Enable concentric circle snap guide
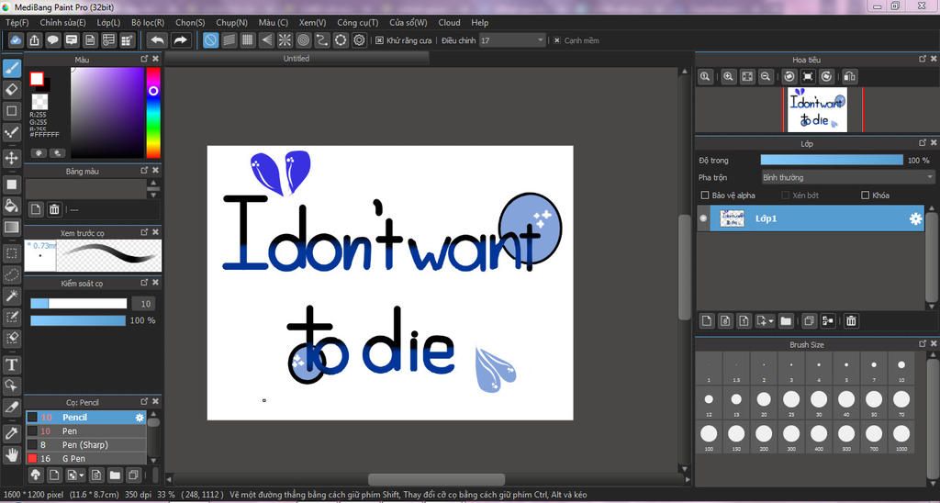 tap(303, 40)
